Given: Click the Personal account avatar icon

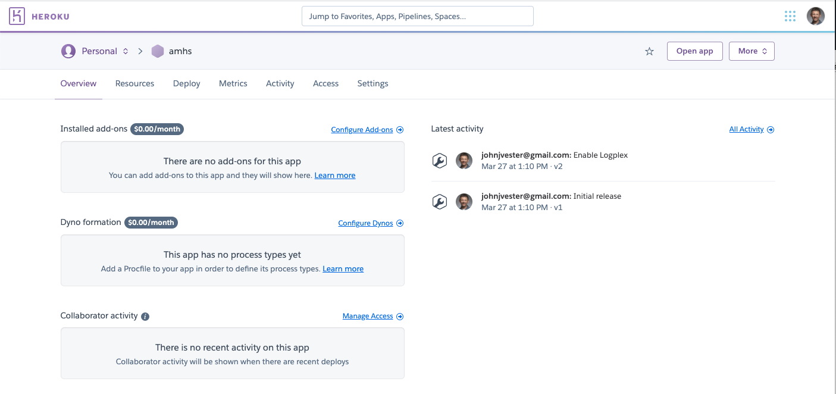Looking at the screenshot, I should (68, 51).
